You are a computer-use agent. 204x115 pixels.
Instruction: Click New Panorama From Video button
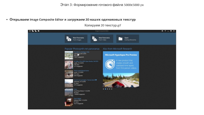click(102, 39)
